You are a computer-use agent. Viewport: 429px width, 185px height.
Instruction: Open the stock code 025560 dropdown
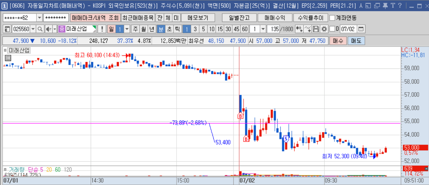(33, 29)
